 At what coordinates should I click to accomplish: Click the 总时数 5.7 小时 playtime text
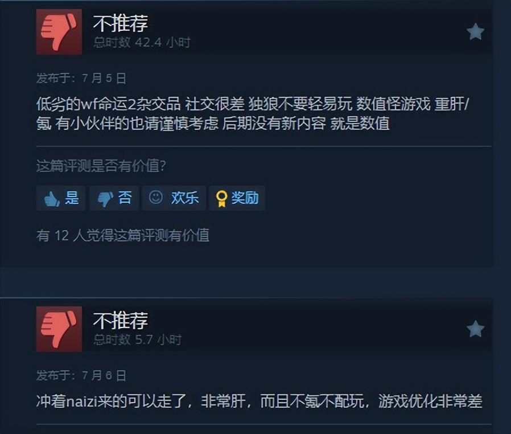(137, 340)
